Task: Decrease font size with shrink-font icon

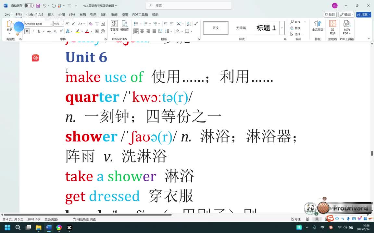Action: click(73, 24)
